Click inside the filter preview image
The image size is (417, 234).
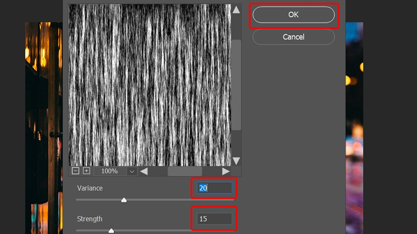[149, 85]
